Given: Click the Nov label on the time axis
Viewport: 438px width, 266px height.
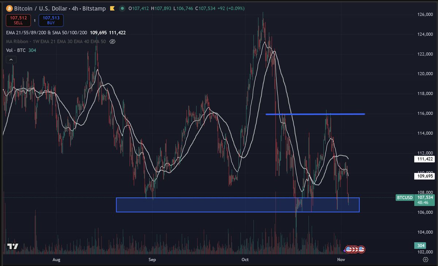Looking at the screenshot, I should click(x=341, y=259).
